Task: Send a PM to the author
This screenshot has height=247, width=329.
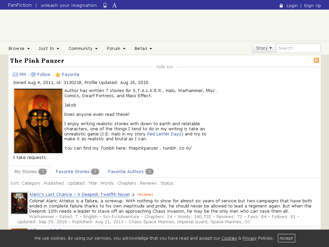Action: 23,75
